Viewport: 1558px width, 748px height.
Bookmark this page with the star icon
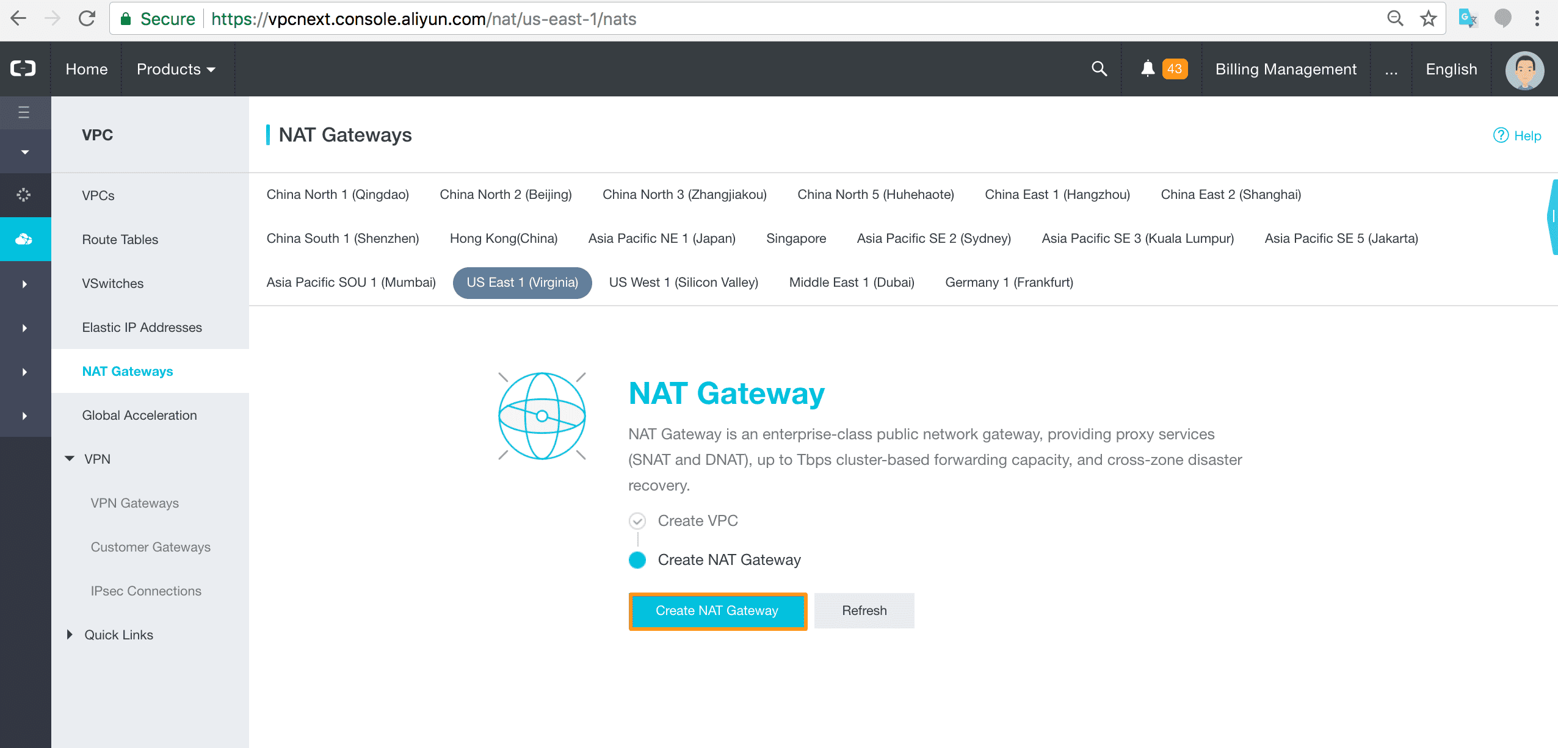click(x=1428, y=19)
